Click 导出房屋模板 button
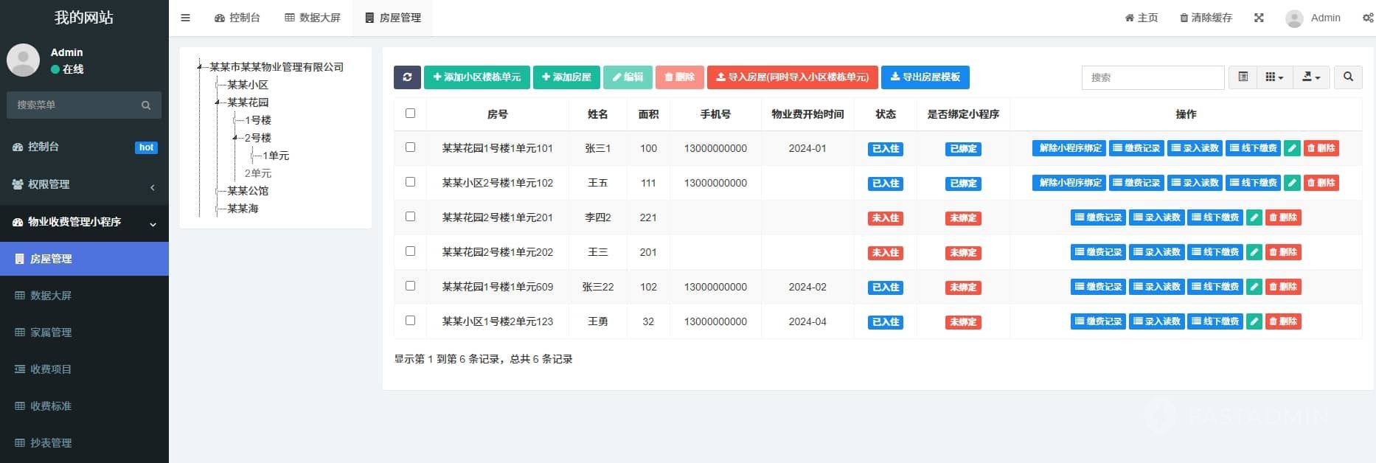 coord(925,77)
